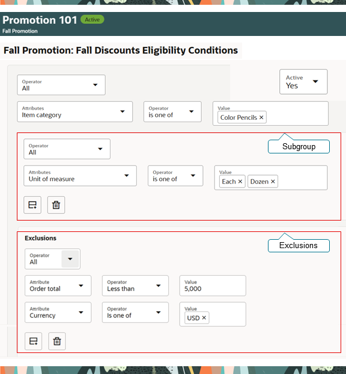
Task: Click the green Active status badge
Action: (x=93, y=20)
